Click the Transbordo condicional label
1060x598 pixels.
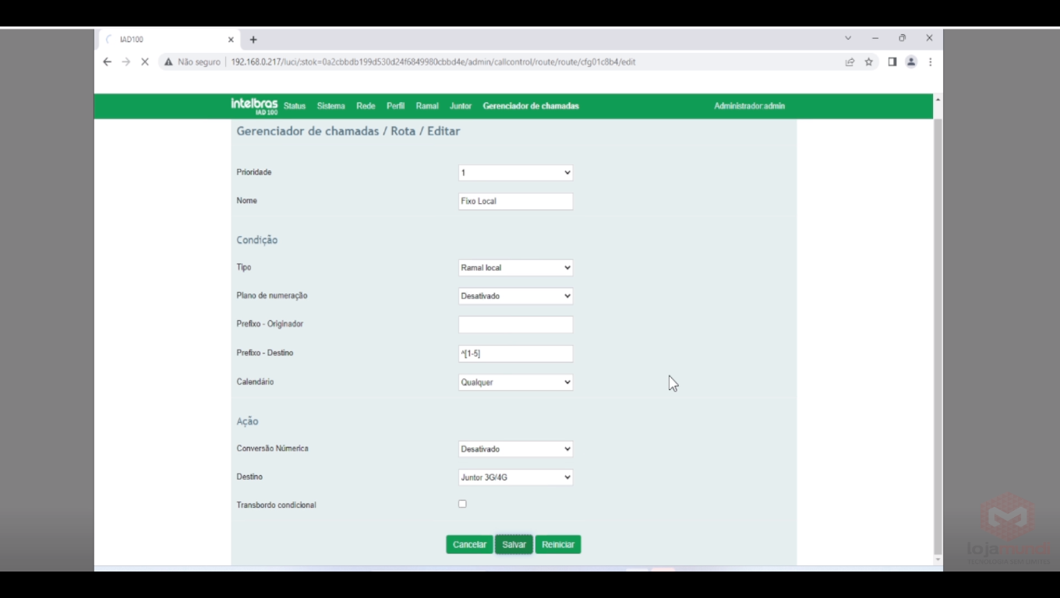(x=276, y=505)
